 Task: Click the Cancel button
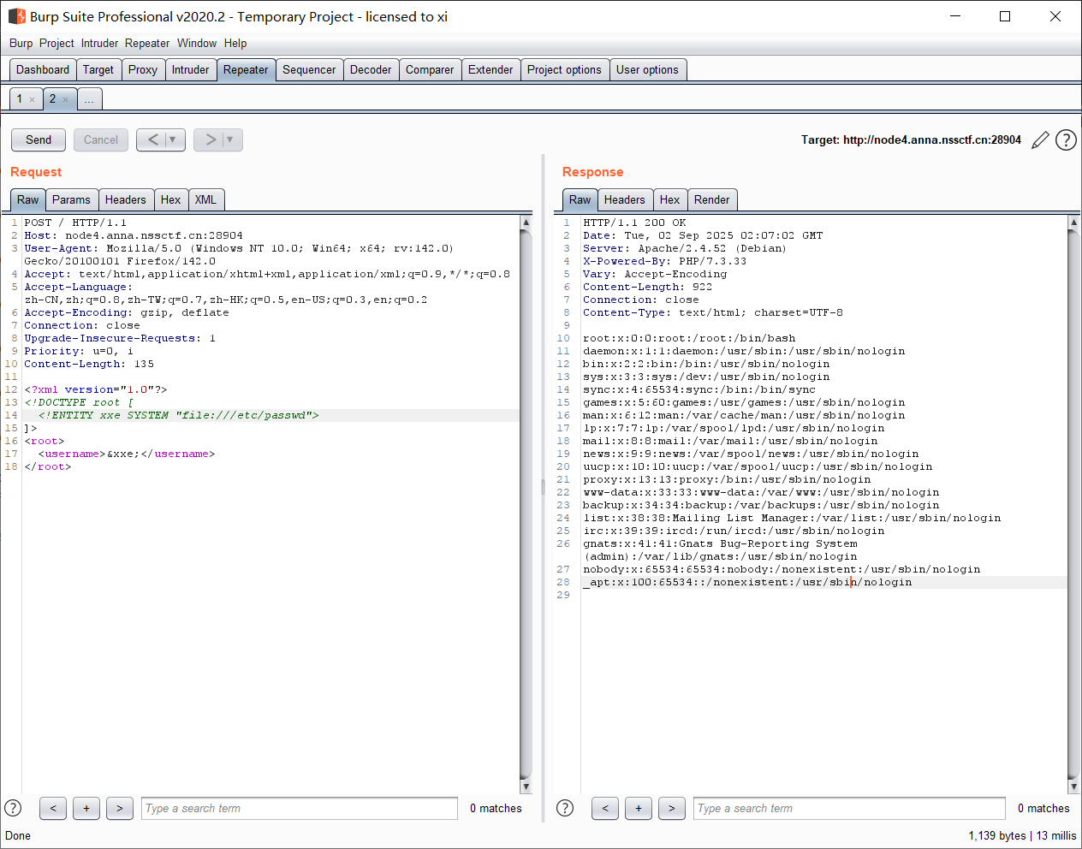(101, 140)
